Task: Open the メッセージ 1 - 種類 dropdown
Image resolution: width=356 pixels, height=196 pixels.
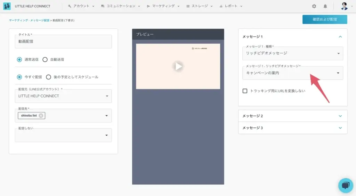Action: tap(292, 53)
